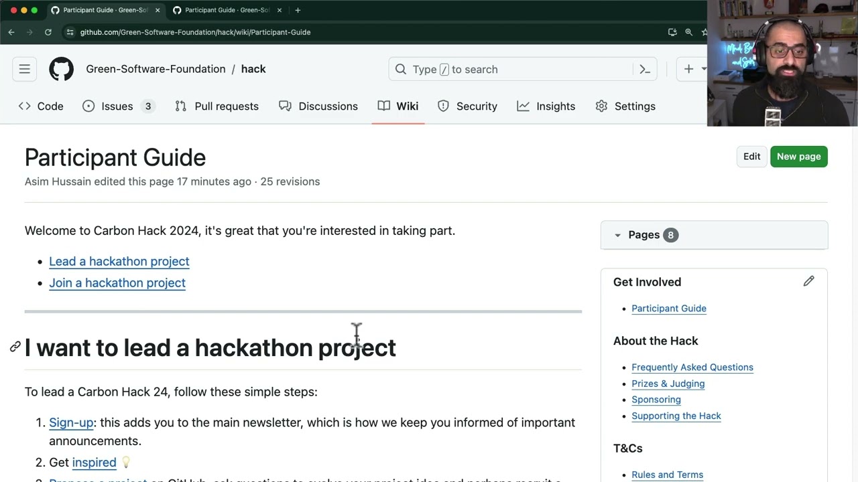This screenshot has height=482, width=858.
Task: Go back using browser back arrow
Action: pyautogui.click(x=11, y=32)
